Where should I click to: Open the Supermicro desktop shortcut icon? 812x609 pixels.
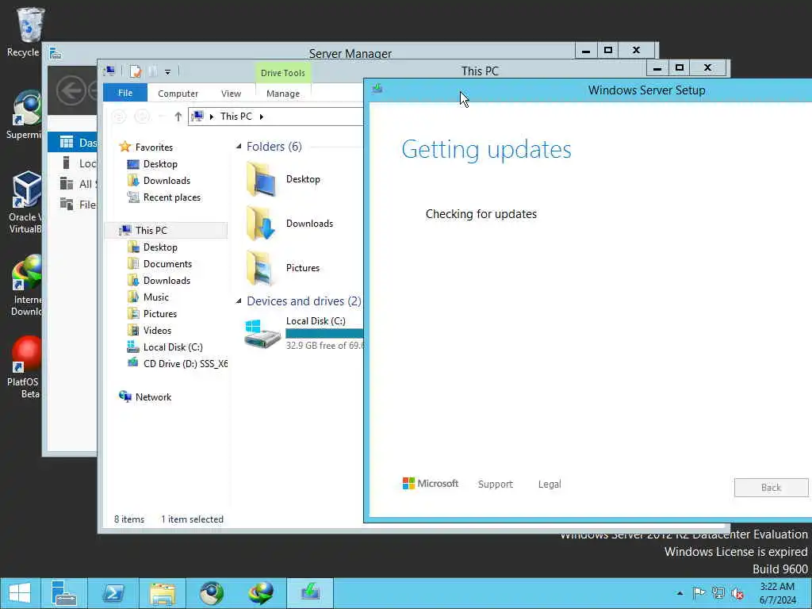[25, 115]
